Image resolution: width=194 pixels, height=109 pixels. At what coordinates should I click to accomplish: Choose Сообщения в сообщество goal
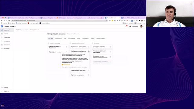[80, 51]
